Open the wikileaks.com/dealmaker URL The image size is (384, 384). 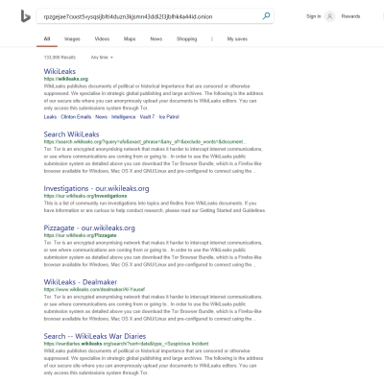(94, 289)
